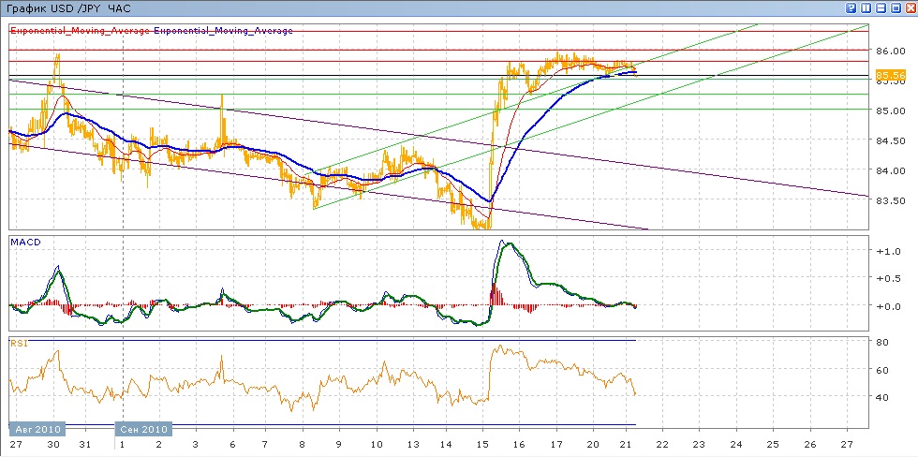The image size is (918, 457).
Task: Click the vertical split window icon
Action: click(866, 7)
